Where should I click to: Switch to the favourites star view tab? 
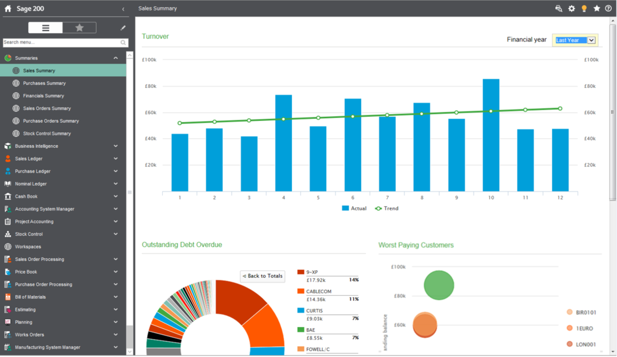(x=79, y=28)
